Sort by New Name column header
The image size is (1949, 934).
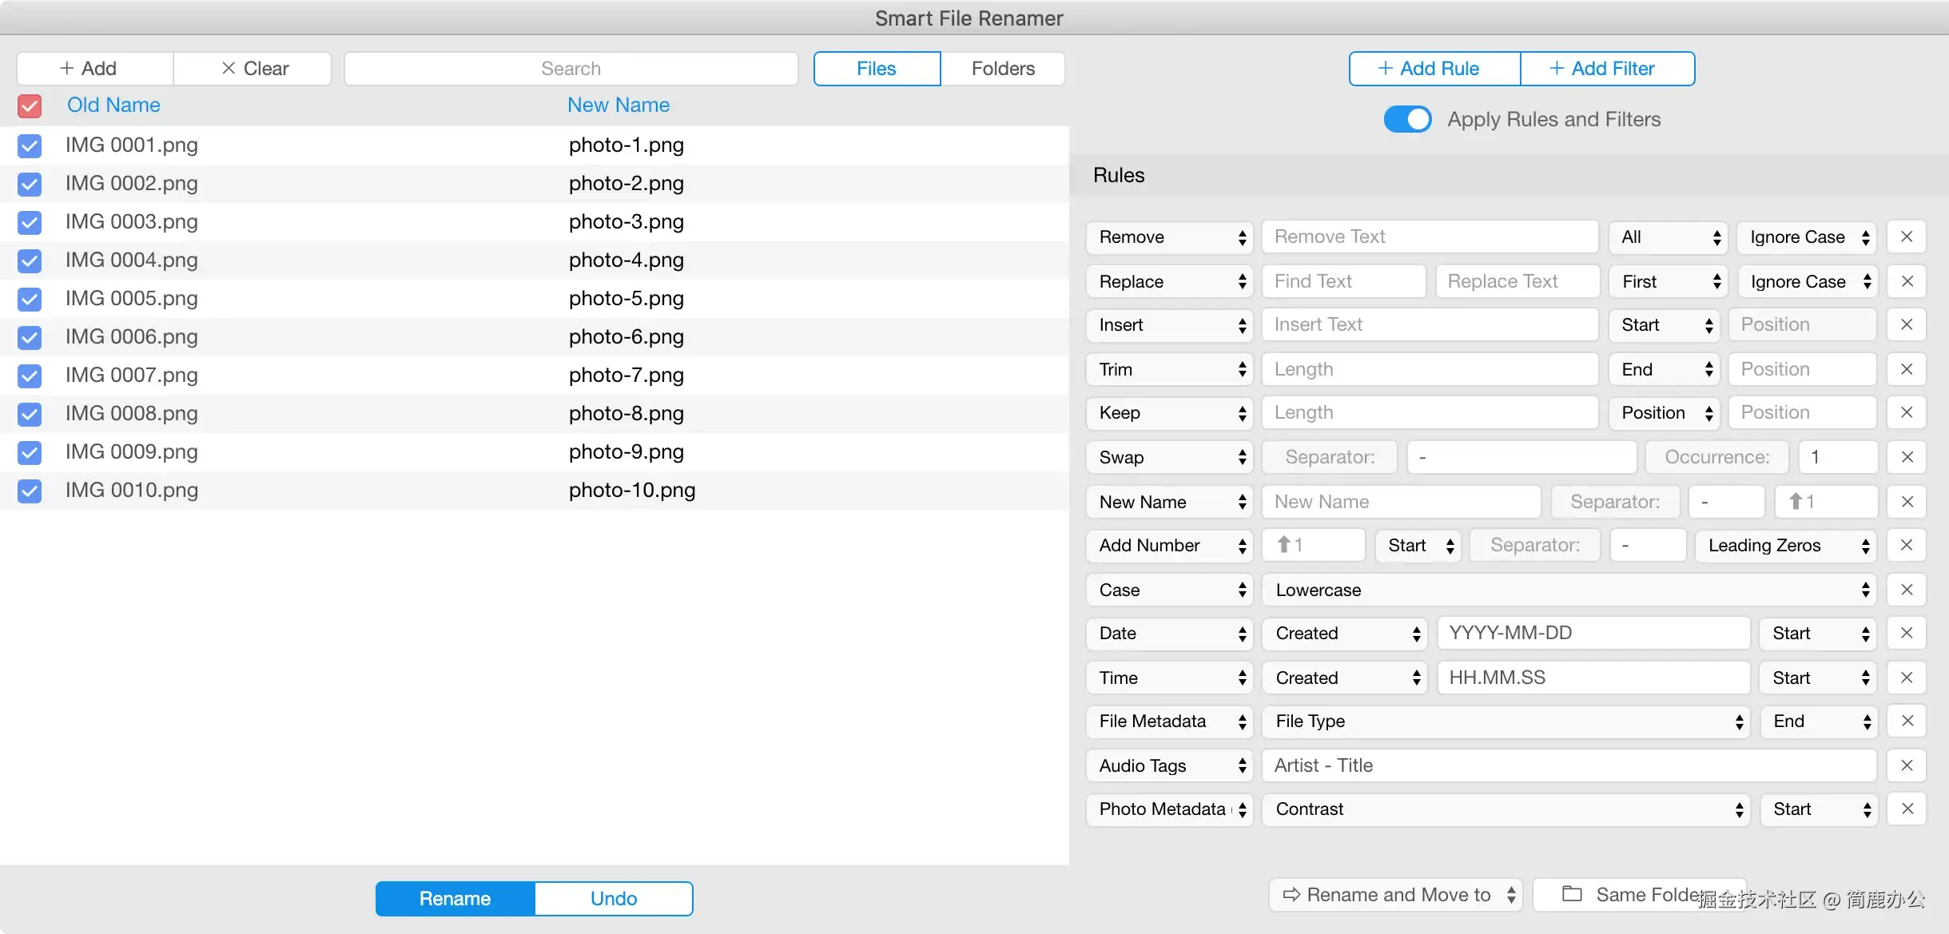(x=619, y=105)
